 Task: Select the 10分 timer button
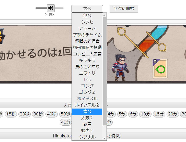(x=146, y=114)
